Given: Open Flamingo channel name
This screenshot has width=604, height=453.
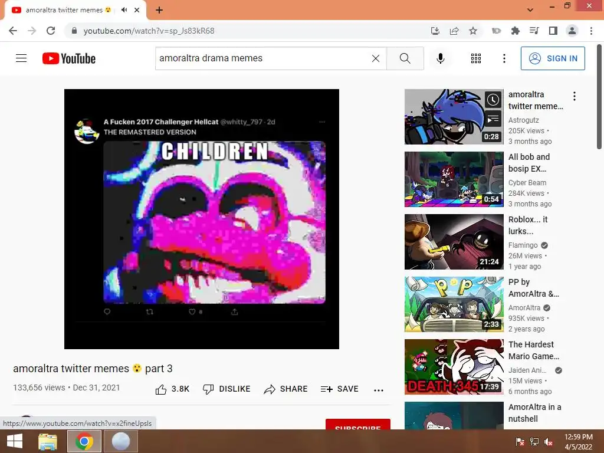Looking at the screenshot, I should [x=523, y=245].
